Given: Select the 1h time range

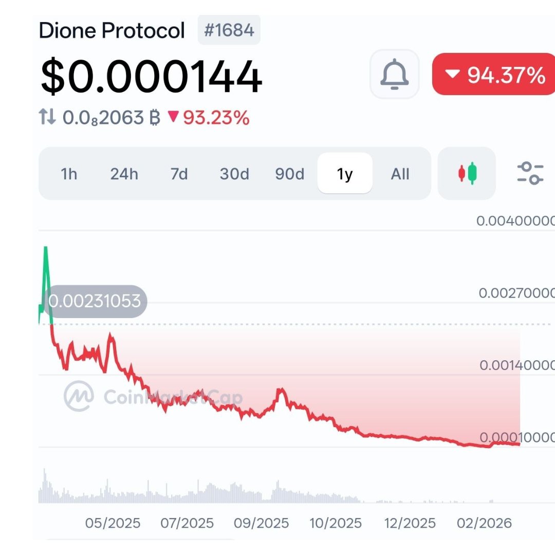Looking at the screenshot, I should [69, 174].
